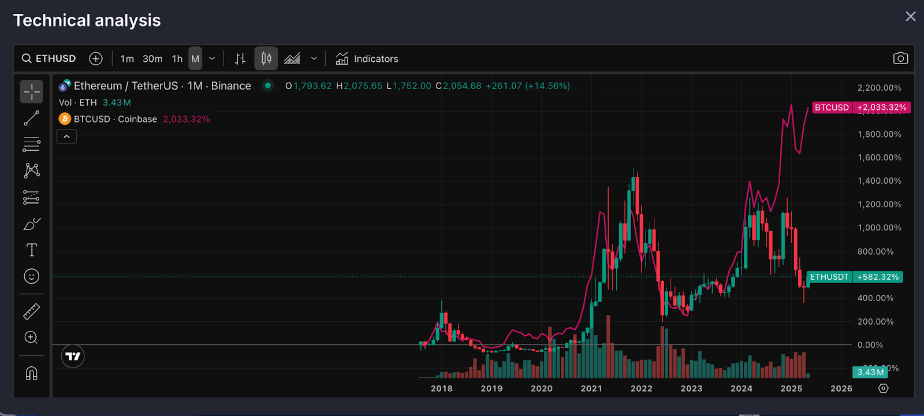Select the Text annotation tool

coord(32,250)
